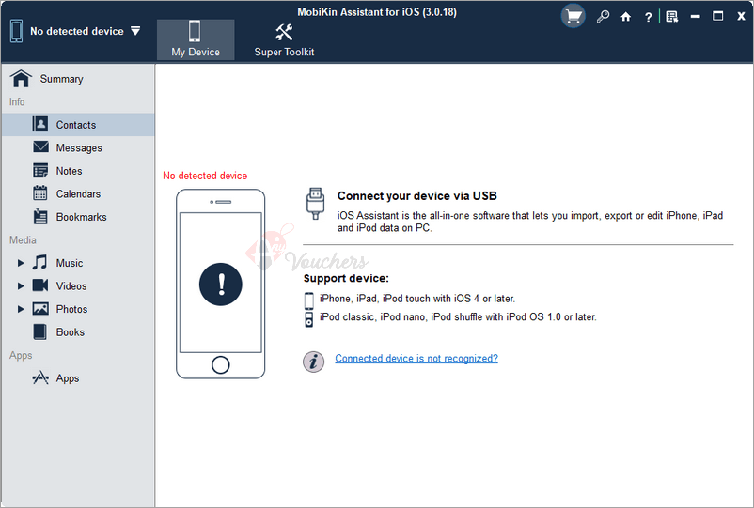Click 'Connected device is not recognized?' link

[416, 359]
